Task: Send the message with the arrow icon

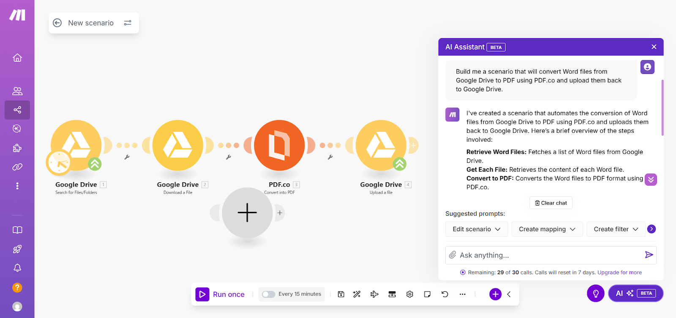Action: [x=649, y=255]
